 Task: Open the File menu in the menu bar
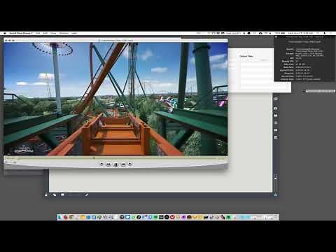pos(38,34)
